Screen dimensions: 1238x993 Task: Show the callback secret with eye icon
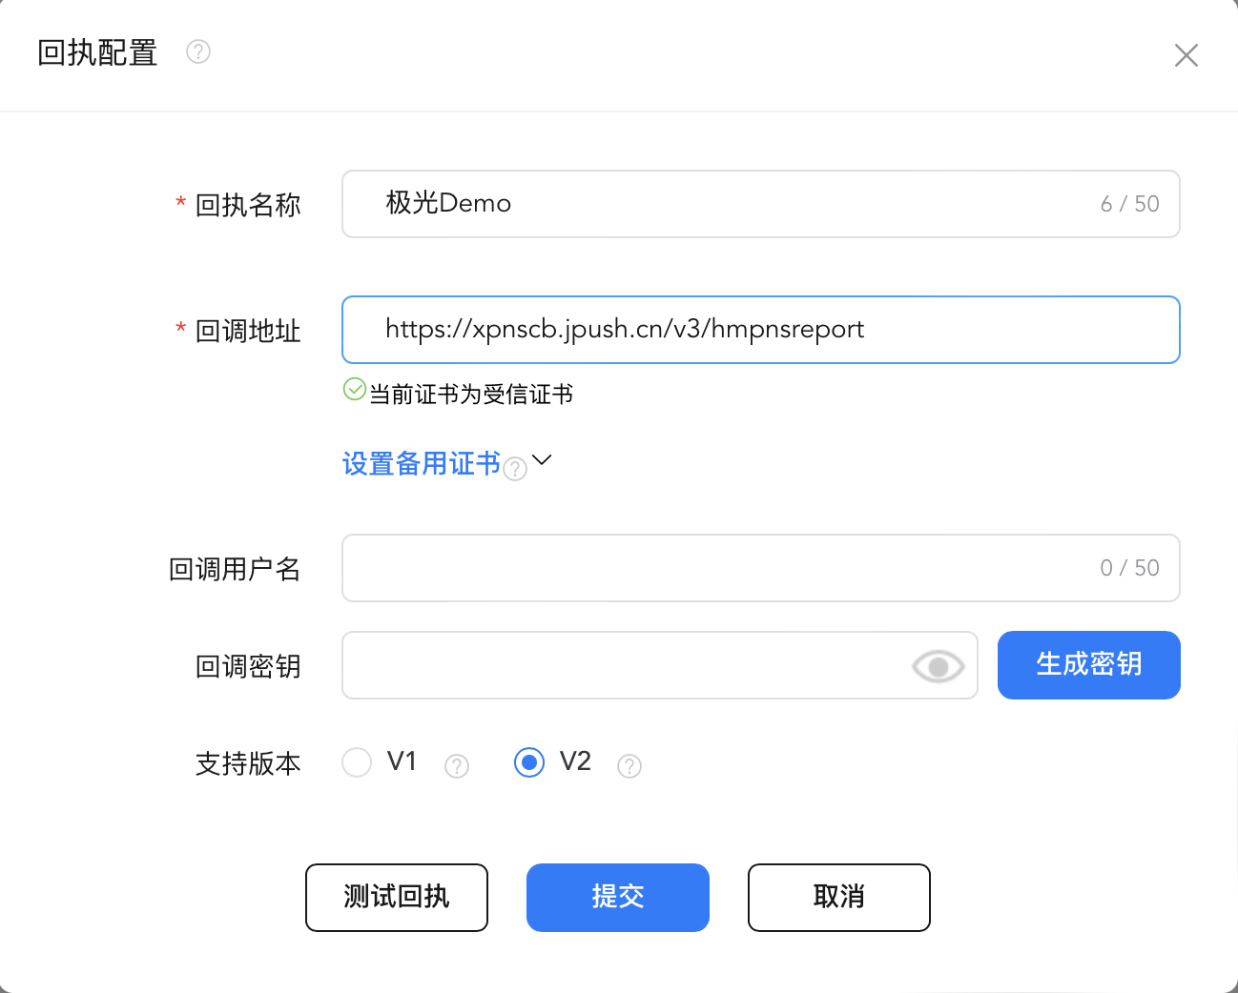click(x=938, y=666)
